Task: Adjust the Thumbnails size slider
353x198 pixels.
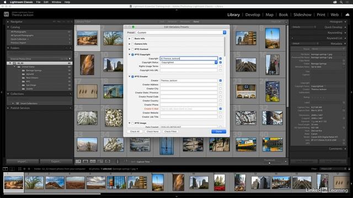Action: (x=270, y=163)
